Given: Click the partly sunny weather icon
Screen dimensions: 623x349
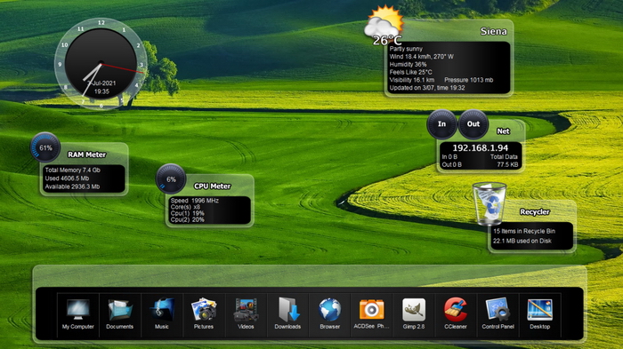Looking at the screenshot, I should (384, 25).
